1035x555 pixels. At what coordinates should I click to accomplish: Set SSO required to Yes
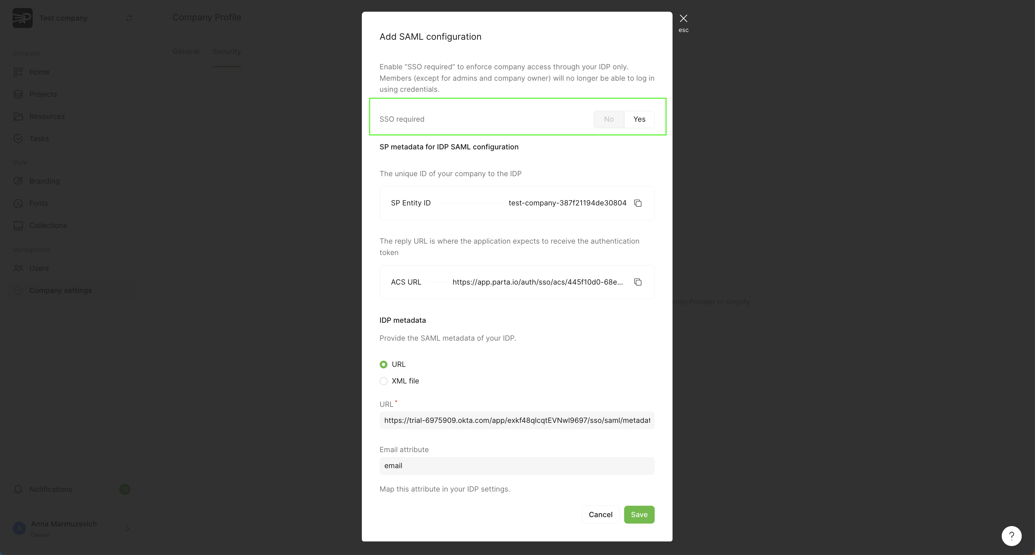point(639,119)
